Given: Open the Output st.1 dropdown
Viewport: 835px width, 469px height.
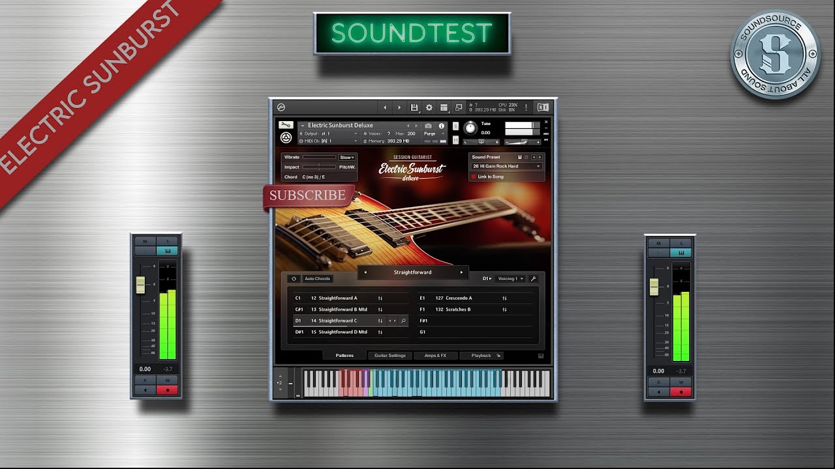Looking at the screenshot, I should click(327, 134).
